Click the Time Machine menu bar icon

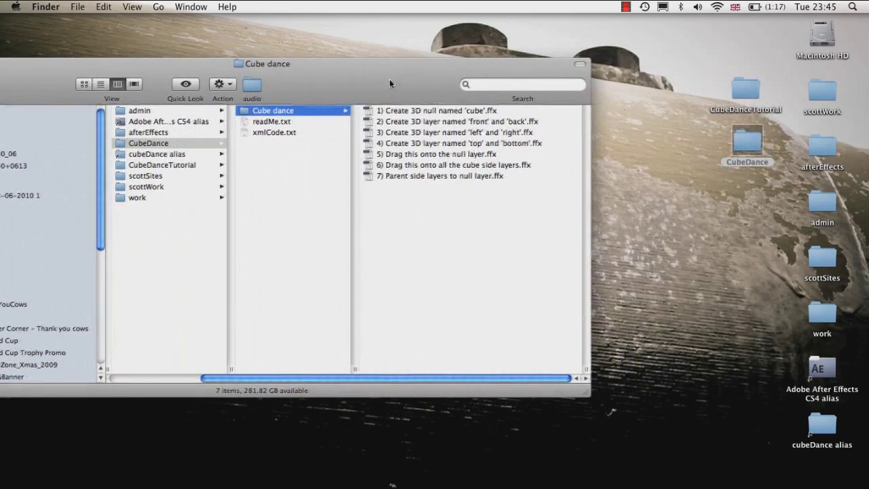(x=644, y=7)
